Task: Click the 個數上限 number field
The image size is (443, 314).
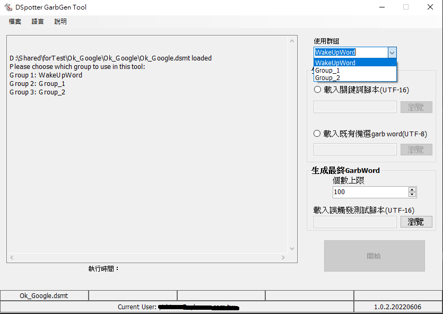Action: 370,192
